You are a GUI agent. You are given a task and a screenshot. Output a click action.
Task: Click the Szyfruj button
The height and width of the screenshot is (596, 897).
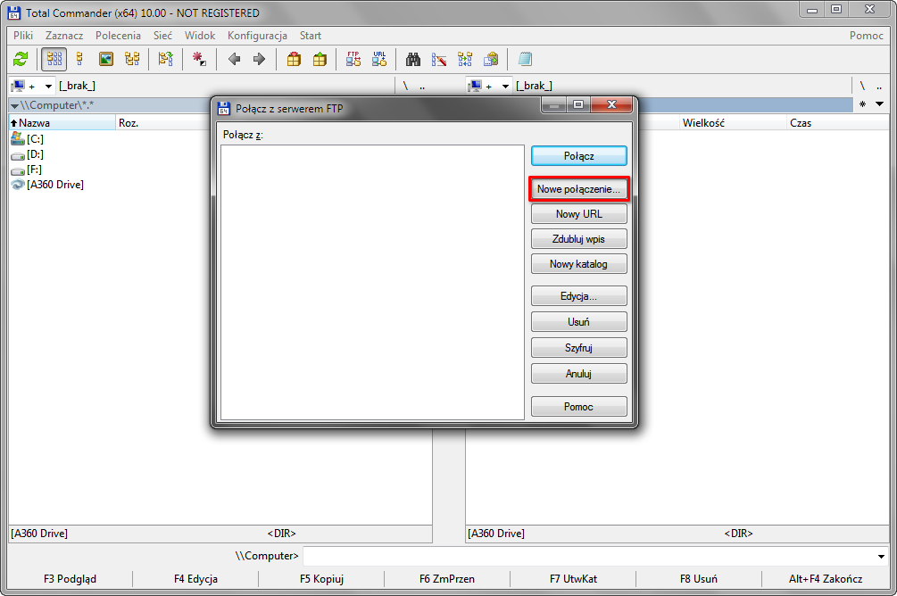pos(579,348)
